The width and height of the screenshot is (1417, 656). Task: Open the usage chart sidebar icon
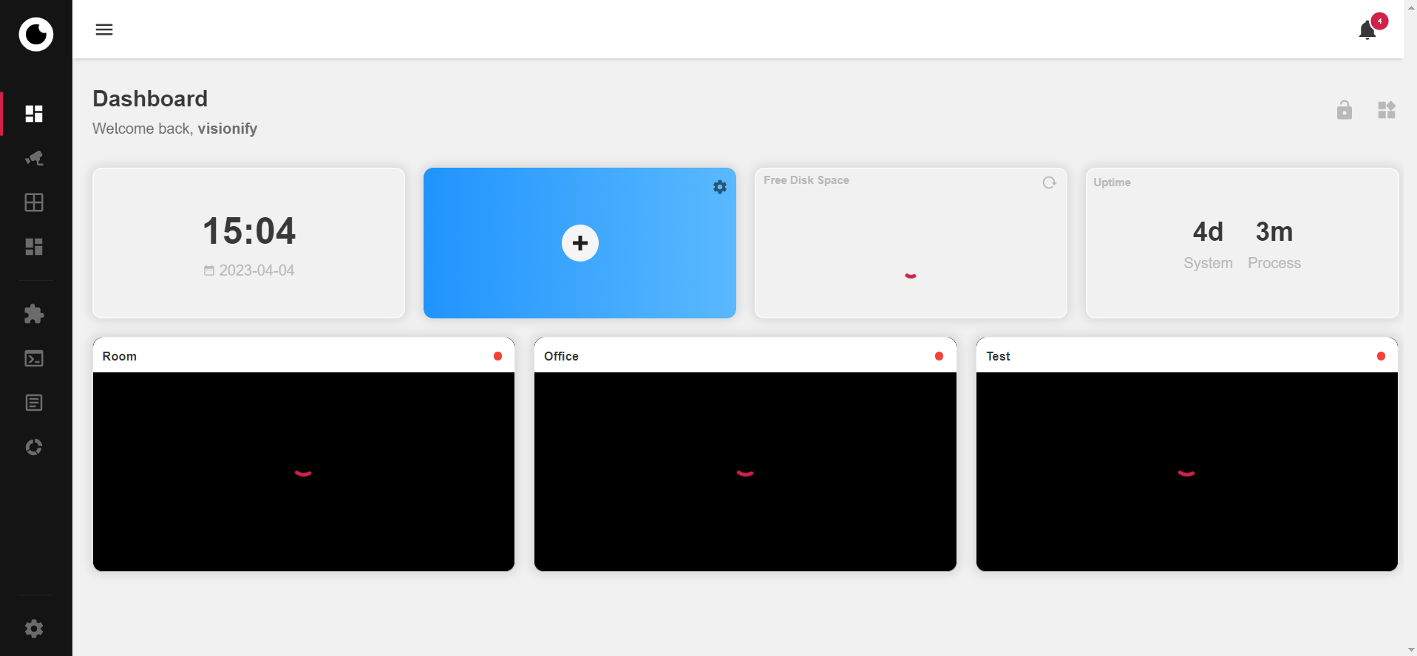point(34,447)
